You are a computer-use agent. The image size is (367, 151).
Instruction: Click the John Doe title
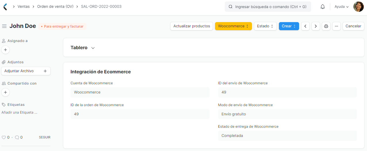[x=23, y=26]
